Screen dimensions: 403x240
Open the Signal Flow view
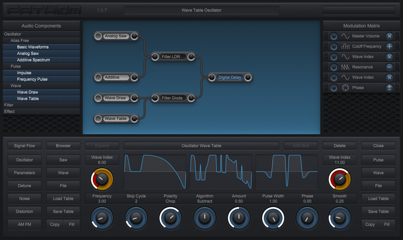point(25,146)
